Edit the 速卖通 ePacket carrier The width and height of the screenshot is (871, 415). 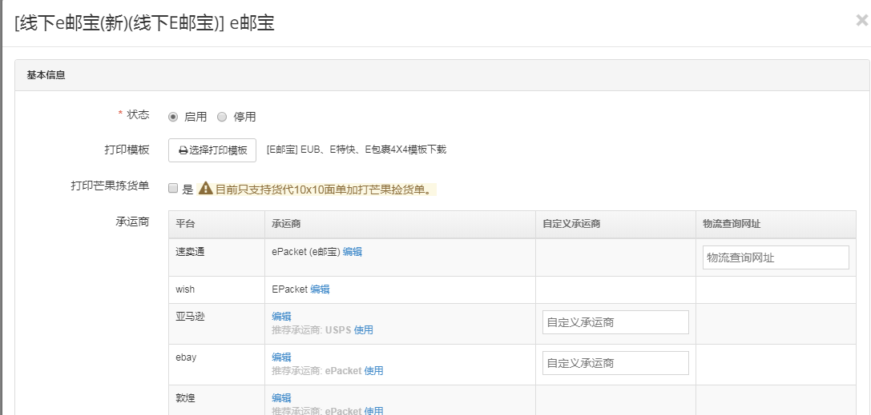click(353, 251)
